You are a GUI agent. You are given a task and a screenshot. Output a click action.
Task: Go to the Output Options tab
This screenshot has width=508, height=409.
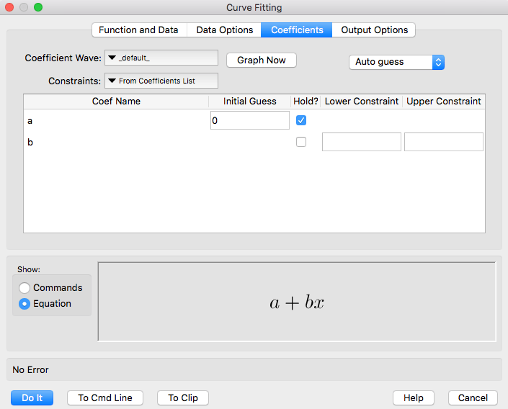(374, 30)
